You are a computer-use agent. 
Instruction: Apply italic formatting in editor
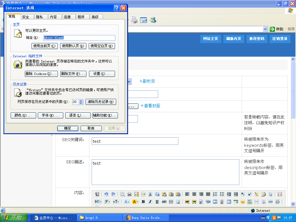150,202
